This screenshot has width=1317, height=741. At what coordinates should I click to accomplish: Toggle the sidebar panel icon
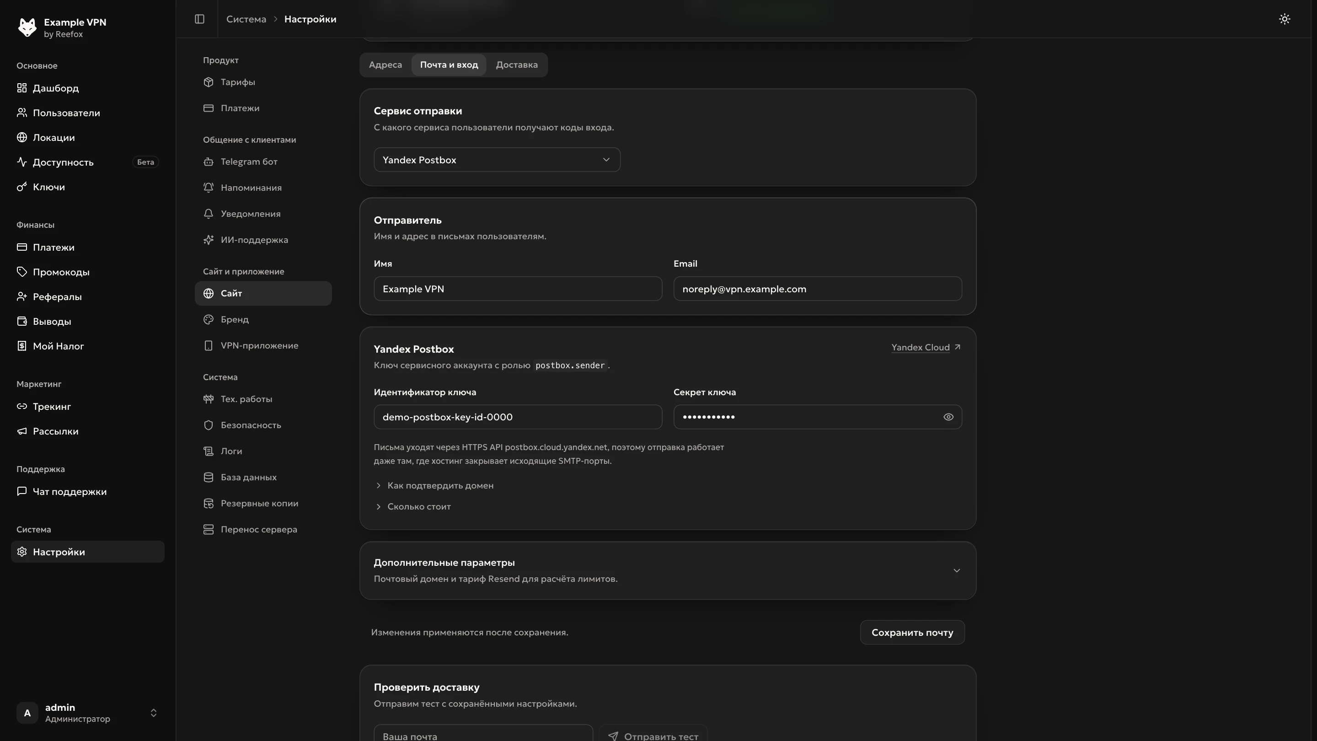coord(199,19)
